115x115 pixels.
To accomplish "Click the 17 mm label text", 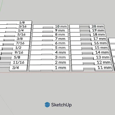I will tap(100, 39).
